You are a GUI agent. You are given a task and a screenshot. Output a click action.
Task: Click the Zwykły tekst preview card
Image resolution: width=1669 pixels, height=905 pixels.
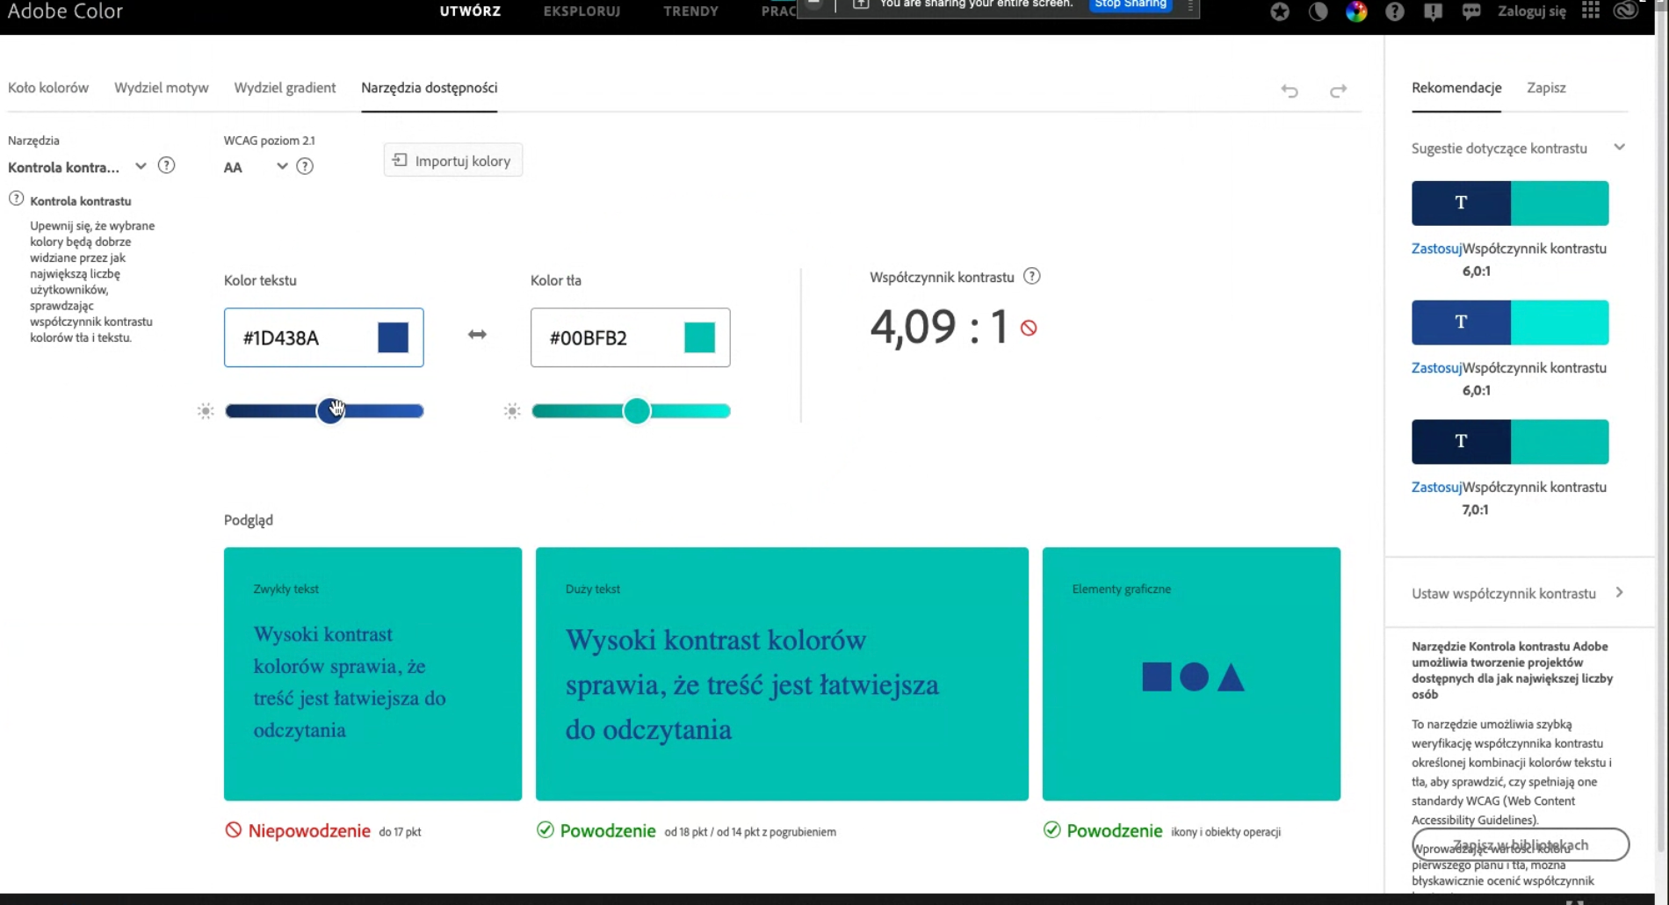pos(372,674)
